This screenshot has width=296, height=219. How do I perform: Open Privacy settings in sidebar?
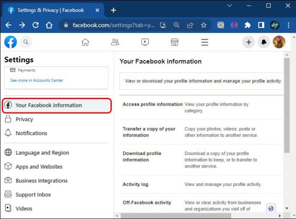24,119
